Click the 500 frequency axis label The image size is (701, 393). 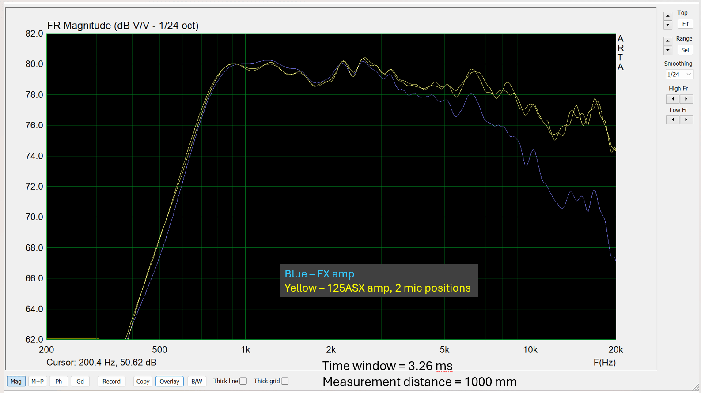pyautogui.click(x=159, y=350)
